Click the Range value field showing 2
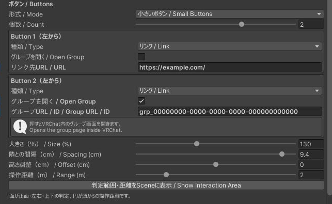The width and height of the screenshot is (332, 204). pyautogui.click(x=311, y=175)
